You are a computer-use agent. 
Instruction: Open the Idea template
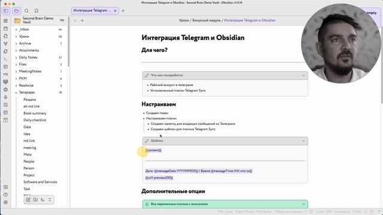[27, 134]
